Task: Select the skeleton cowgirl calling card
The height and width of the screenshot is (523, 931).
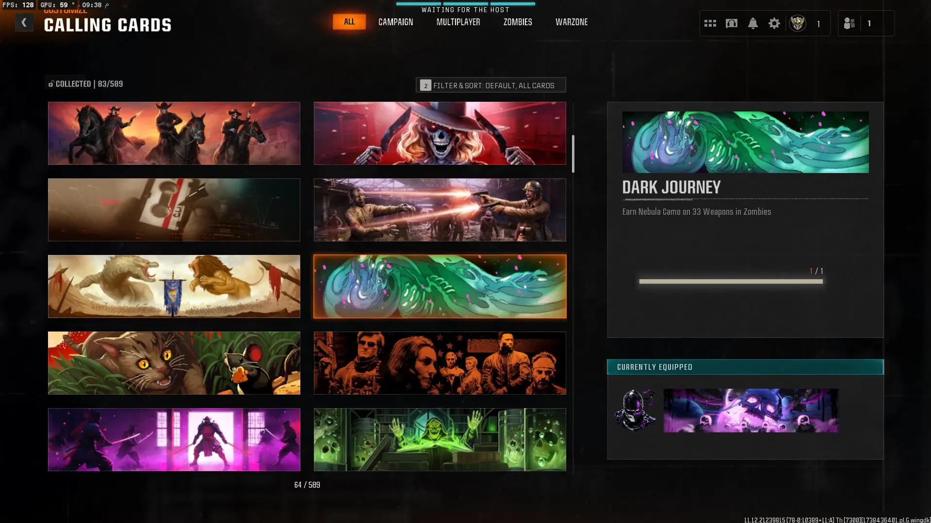Action: (440, 133)
